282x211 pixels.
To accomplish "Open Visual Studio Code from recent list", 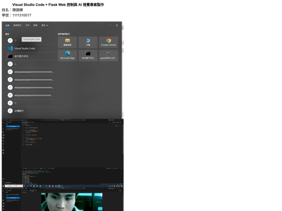I will point(30,48).
